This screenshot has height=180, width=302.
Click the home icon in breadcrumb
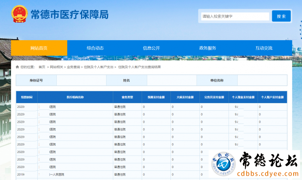click(17, 67)
